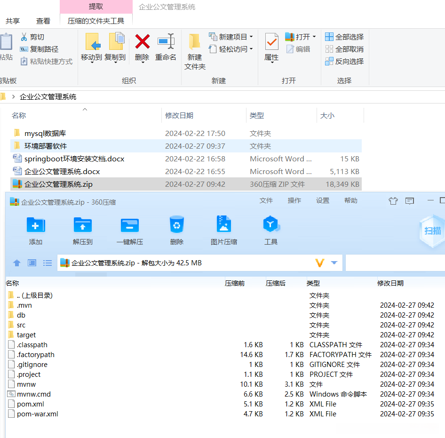Click the red Delete (删除) X icon
Viewport: 445px width, 438px height.
pos(142,42)
